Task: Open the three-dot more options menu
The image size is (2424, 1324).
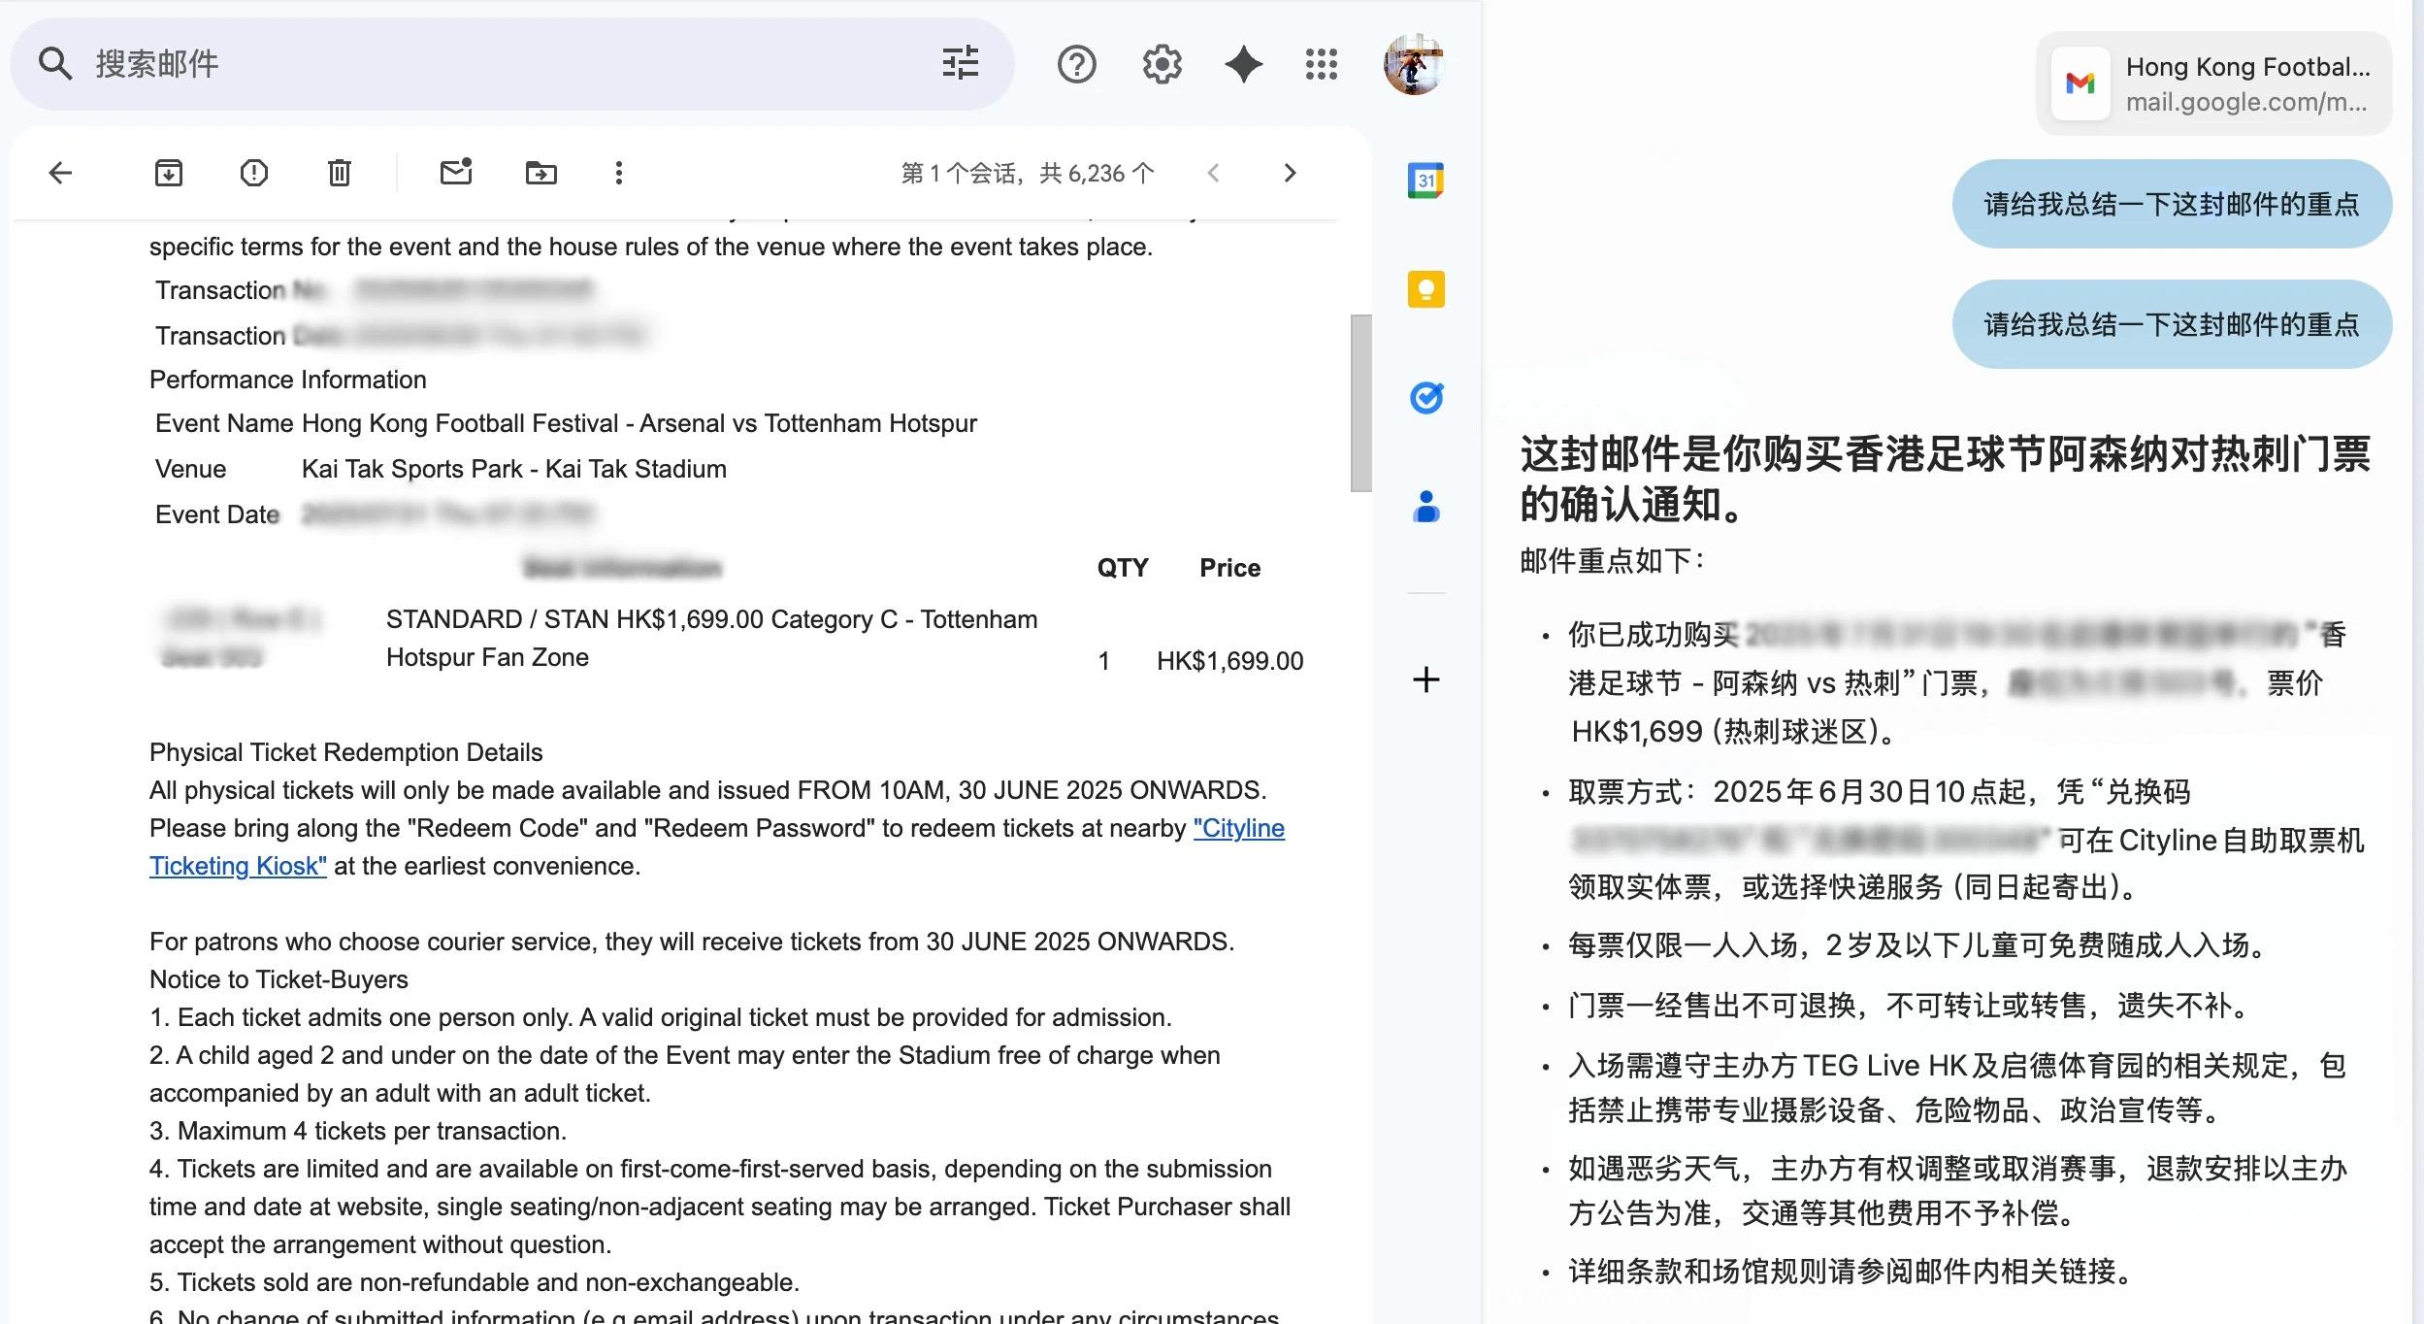Action: pyautogui.click(x=618, y=173)
